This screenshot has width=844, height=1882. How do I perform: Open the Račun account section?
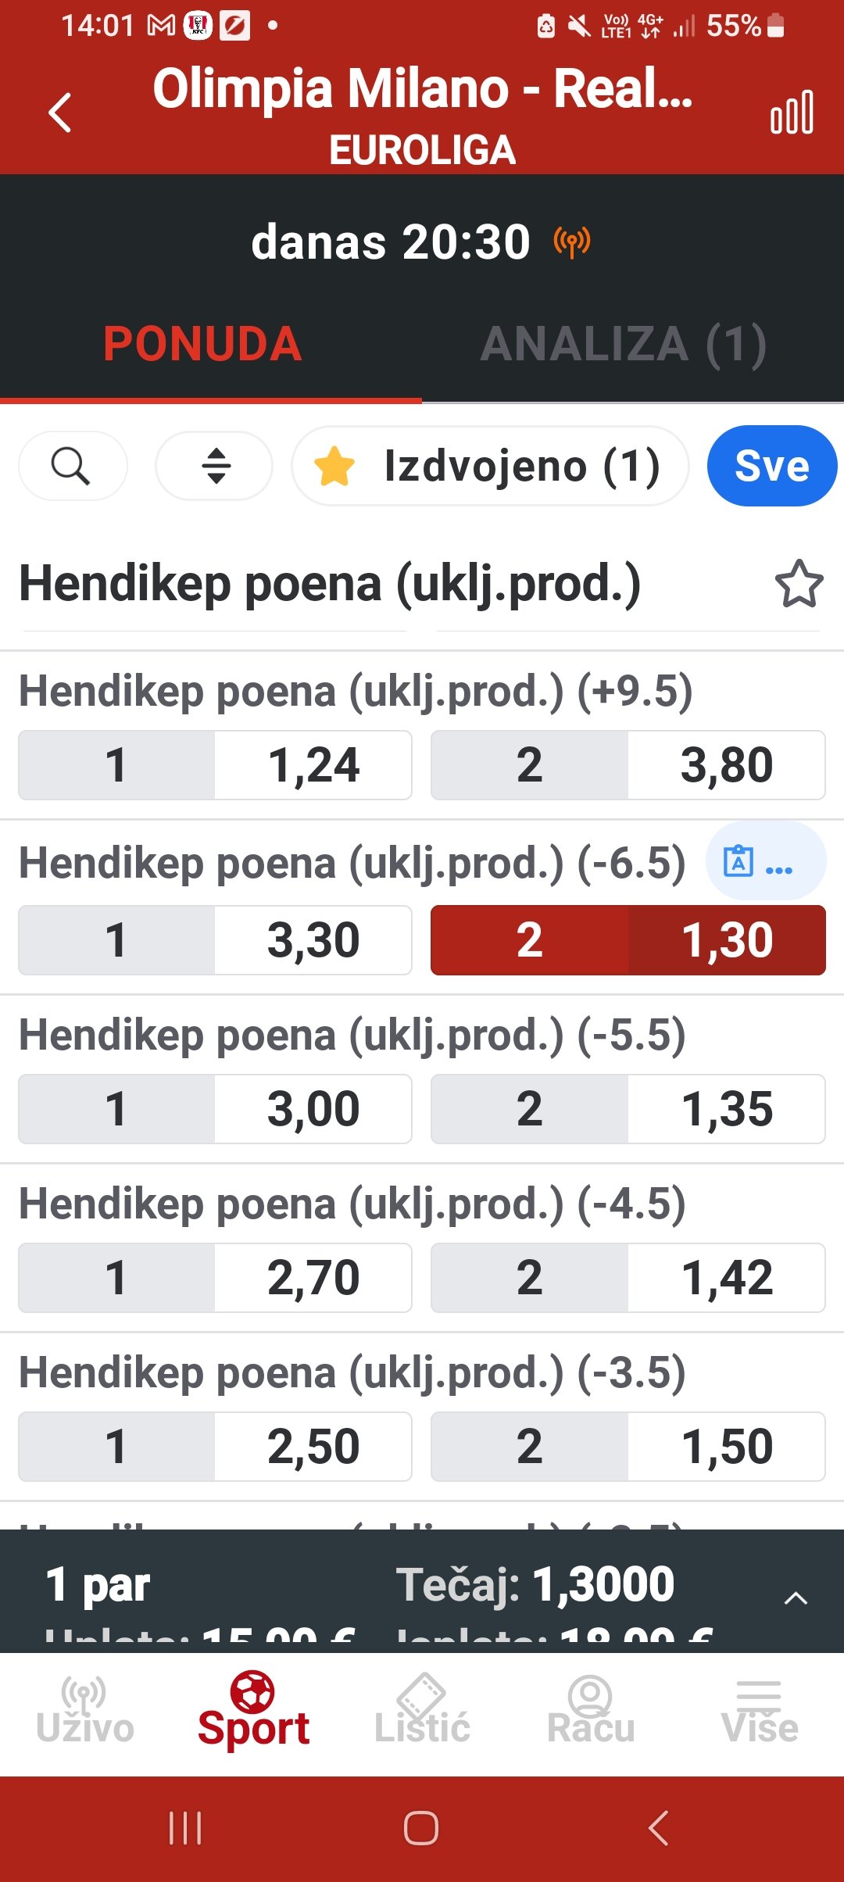[591, 1712]
